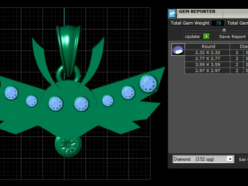This screenshot has width=248, height=186.
Task: Select the flower ornament at pendant bottom
Action: [x=68, y=146]
